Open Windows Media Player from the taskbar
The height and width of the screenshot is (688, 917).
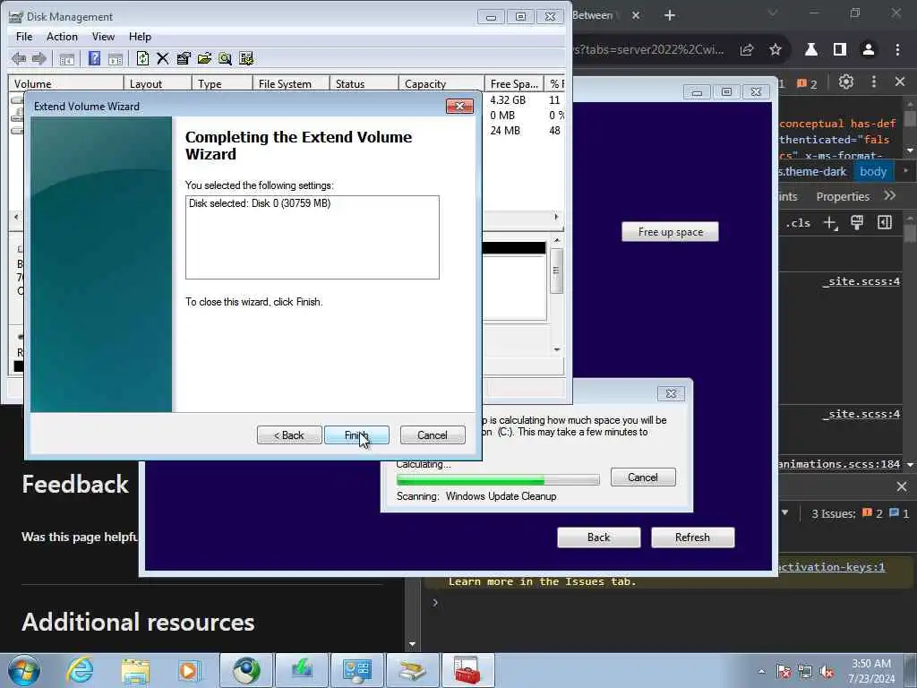(x=190, y=670)
